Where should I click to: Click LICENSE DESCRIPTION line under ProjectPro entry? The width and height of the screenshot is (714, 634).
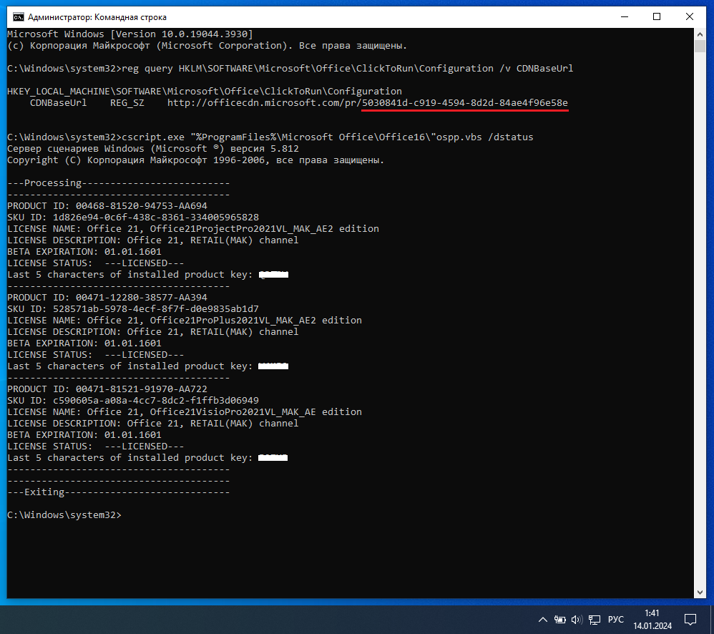pyautogui.click(x=153, y=240)
